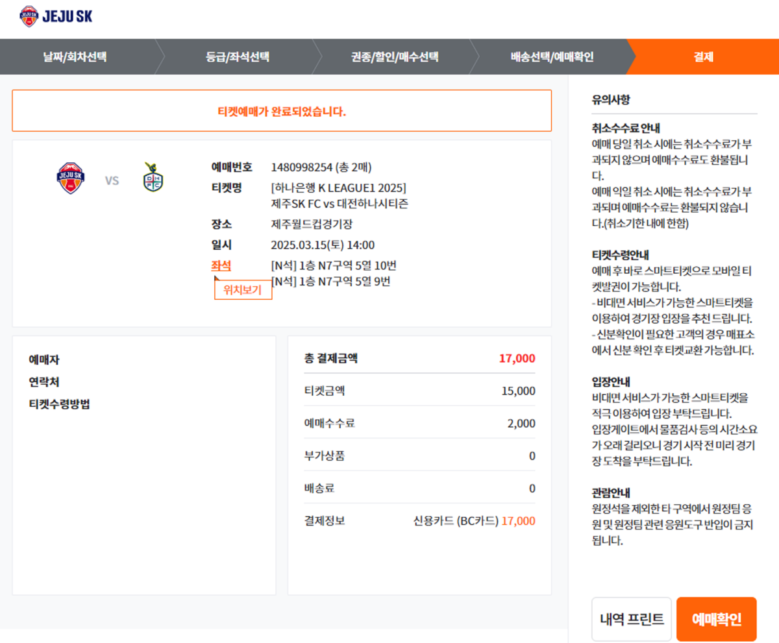
Task: Click date 2025.03.15(토) 14:00
Action: coord(323,245)
